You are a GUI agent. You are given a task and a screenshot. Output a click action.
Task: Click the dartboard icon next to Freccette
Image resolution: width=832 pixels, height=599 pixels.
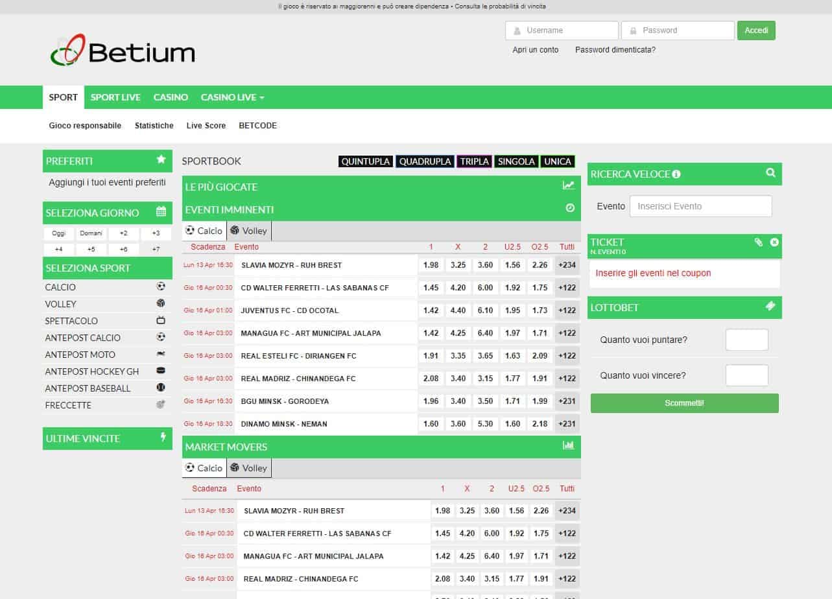pos(161,405)
